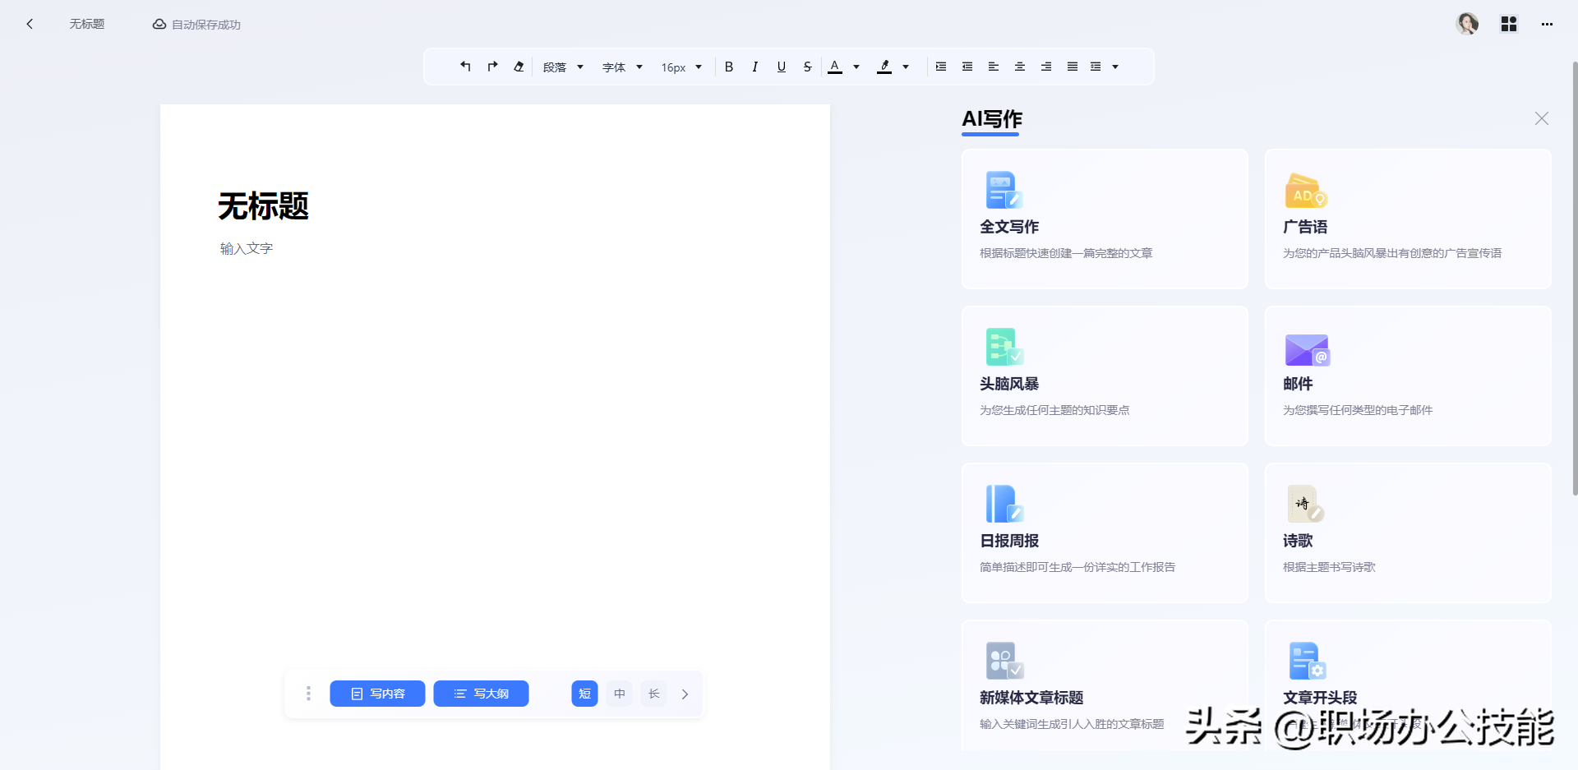This screenshot has height=770, width=1578.
Task: Select the 短 length option
Action: (584, 694)
